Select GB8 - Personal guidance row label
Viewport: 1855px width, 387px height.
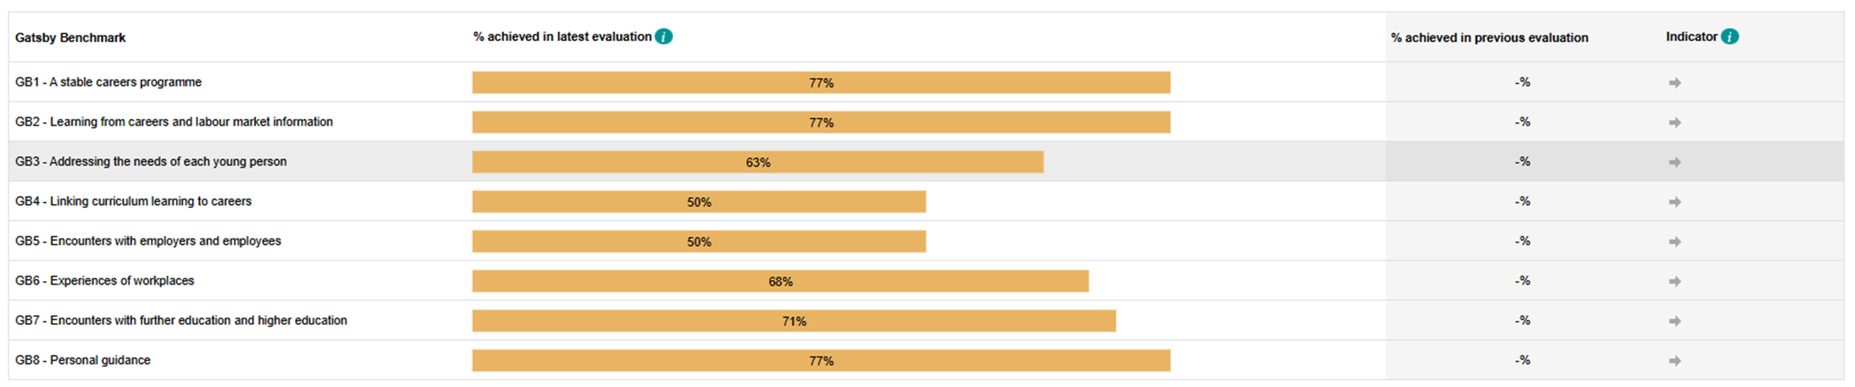[x=83, y=360]
